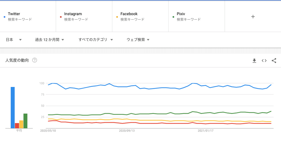Open the embed code icon

(x=264, y=61)
